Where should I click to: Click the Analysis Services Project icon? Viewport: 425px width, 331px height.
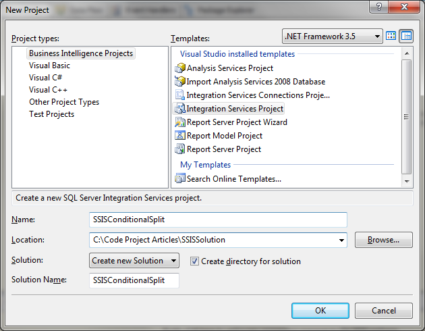coord(180,68)
